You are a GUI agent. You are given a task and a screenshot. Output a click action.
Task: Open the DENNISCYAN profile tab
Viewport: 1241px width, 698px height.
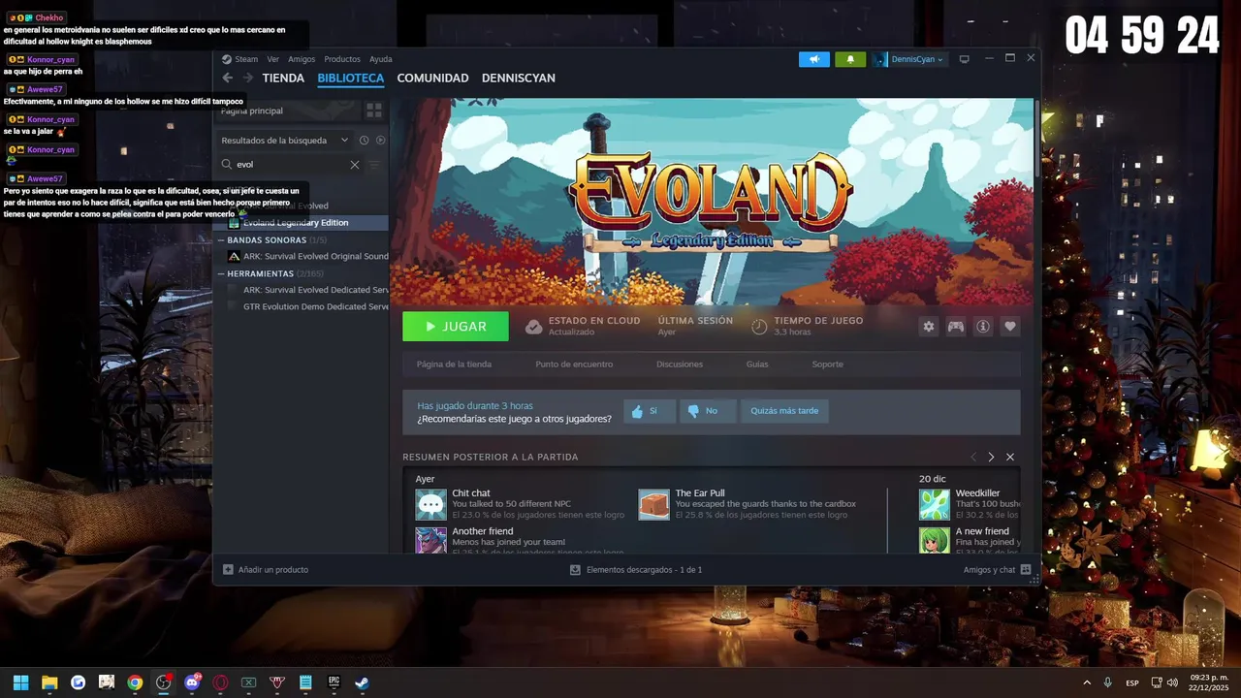click(519, 78)
